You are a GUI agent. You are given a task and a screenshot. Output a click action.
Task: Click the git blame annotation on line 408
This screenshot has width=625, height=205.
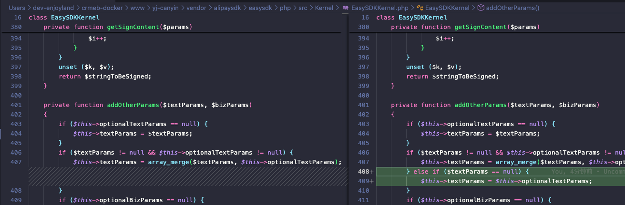point(587,171)
